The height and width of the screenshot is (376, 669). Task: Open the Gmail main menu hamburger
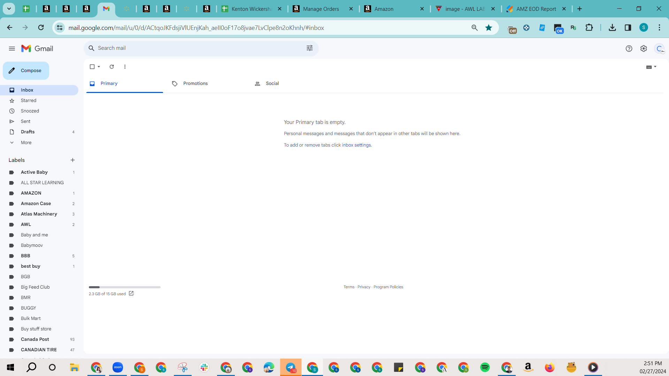click(12, 48)
